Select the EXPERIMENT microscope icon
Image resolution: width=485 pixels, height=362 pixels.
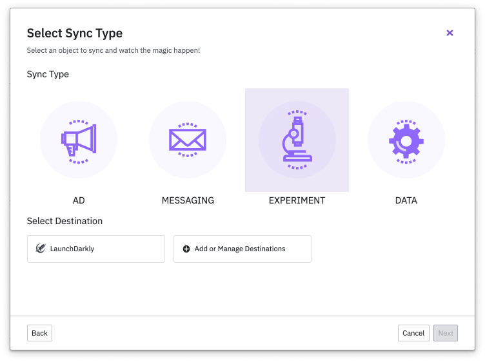point(297,140)
